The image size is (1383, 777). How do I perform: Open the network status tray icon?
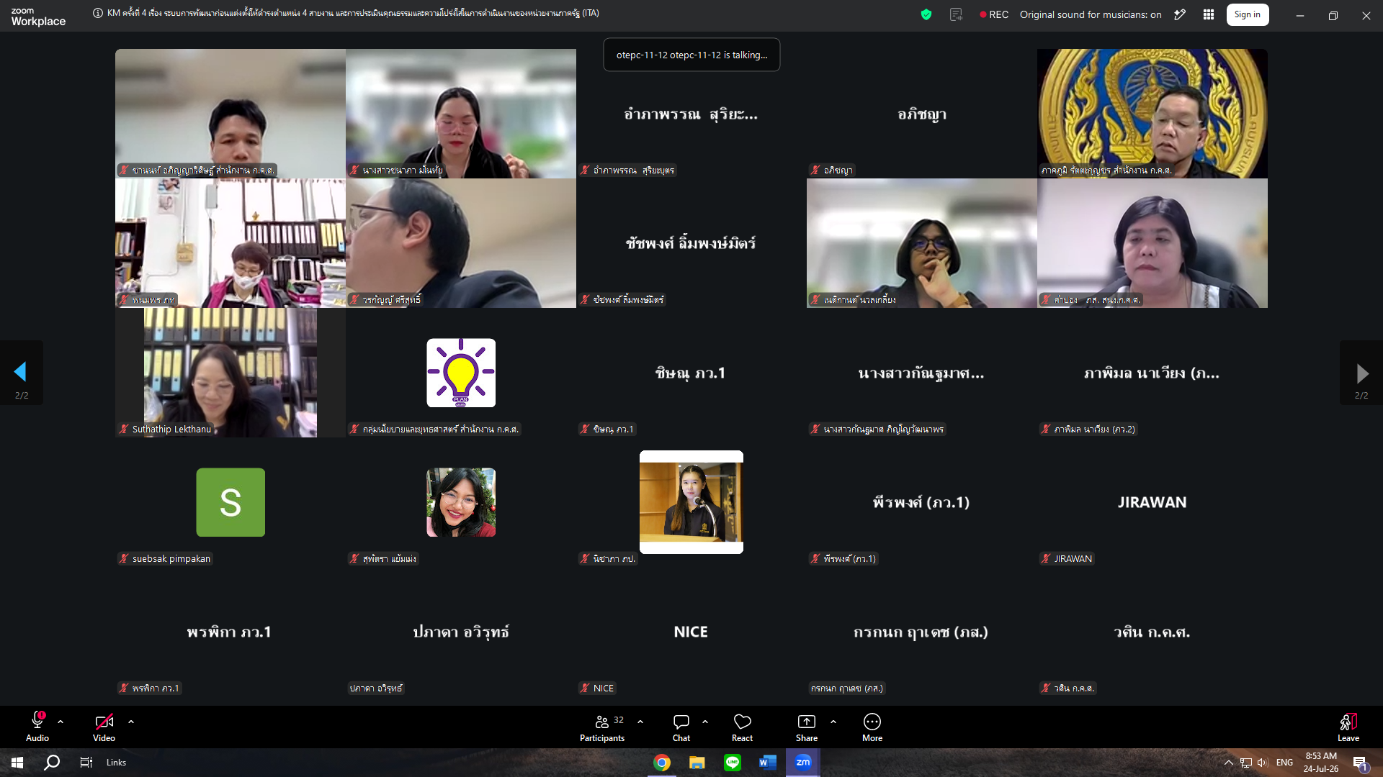[x=1246, y=763]
